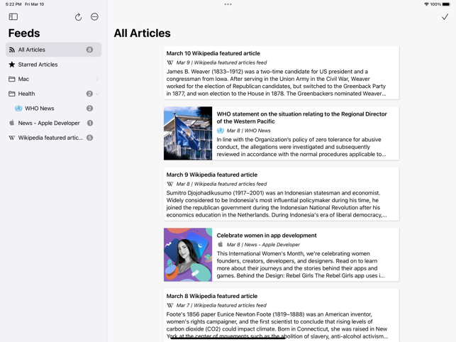
Task: Check the battery status icon
Action: [446, 4]
